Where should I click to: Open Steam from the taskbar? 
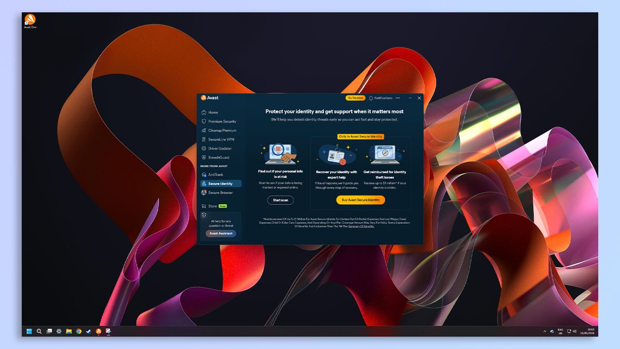88,332
